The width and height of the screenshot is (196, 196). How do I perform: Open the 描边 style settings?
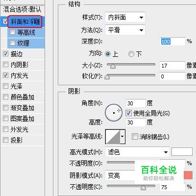point(17,54)
